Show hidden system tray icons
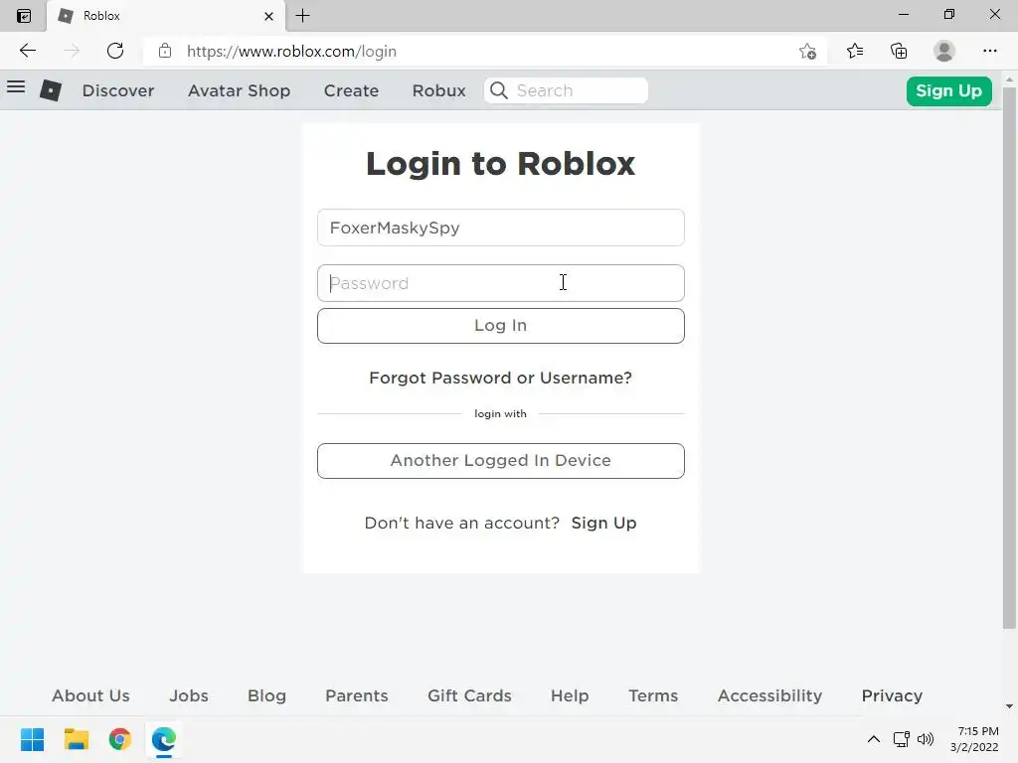Viewport: 1018px width, 763px height. (x=874, y=739)
